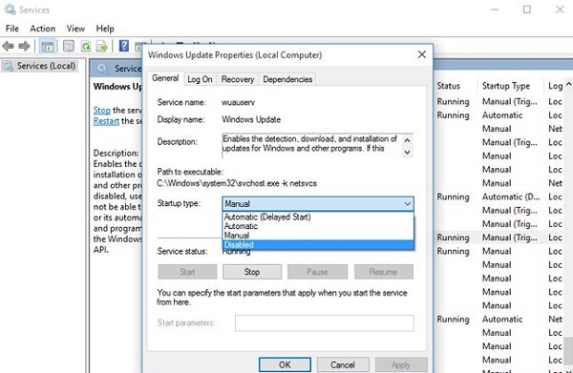The height and width of the screenshot is (373, 573).
Task: Click the Windows Update display name text
Action: [x=251, y=119]
